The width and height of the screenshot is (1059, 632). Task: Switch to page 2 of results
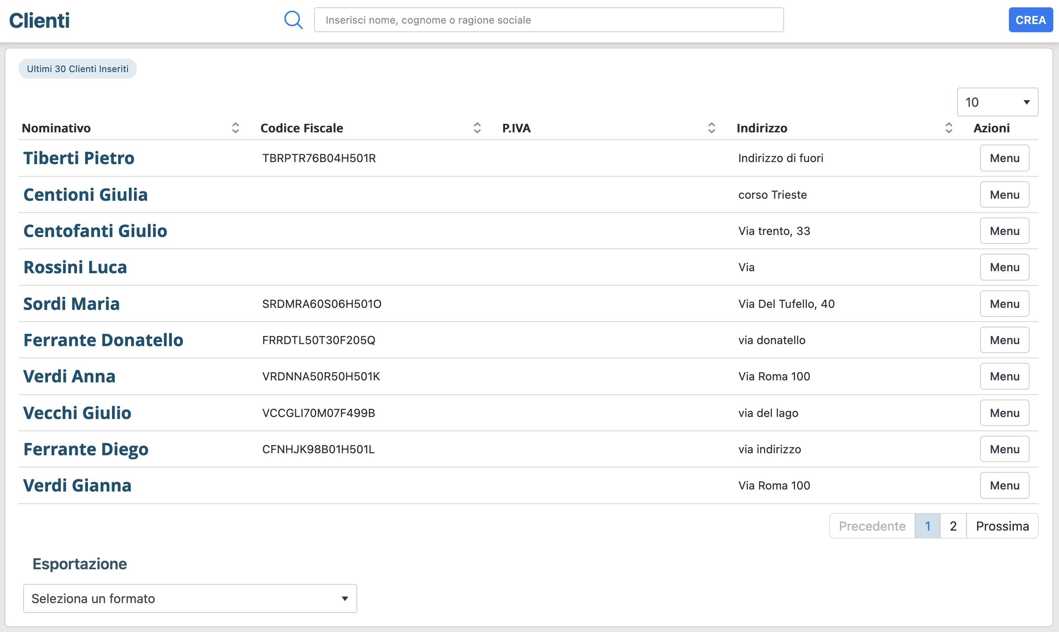point(953,526)
